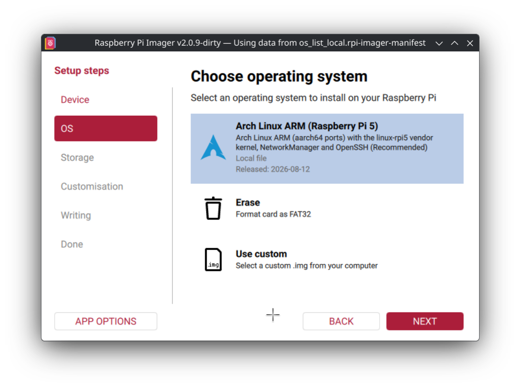Go to the Device setup step

(x=75, y=100)
